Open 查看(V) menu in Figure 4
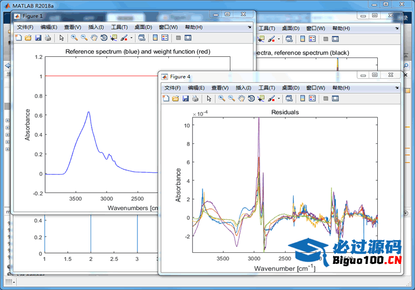This screenshot has height=290, width=415. (x=220, y=88)
